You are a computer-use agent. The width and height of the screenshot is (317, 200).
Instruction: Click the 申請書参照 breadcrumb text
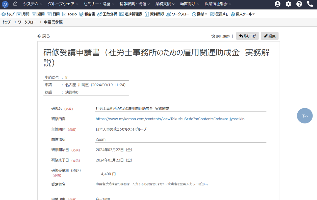[x=53, y=22]
